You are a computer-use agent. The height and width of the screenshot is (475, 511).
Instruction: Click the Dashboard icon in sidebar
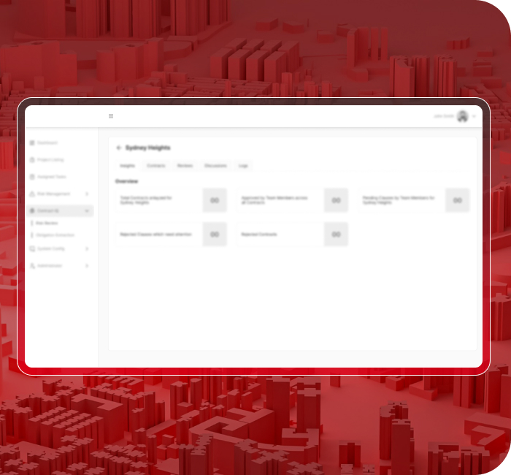coord(32,143)
